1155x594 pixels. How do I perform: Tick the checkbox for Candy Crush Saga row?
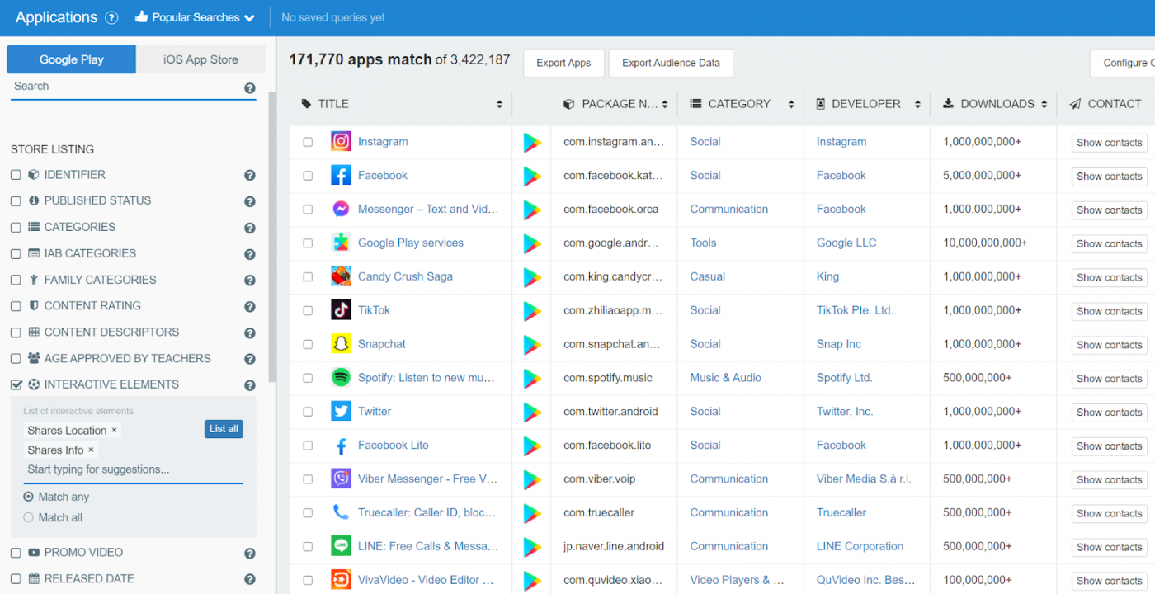pos(308,277)
